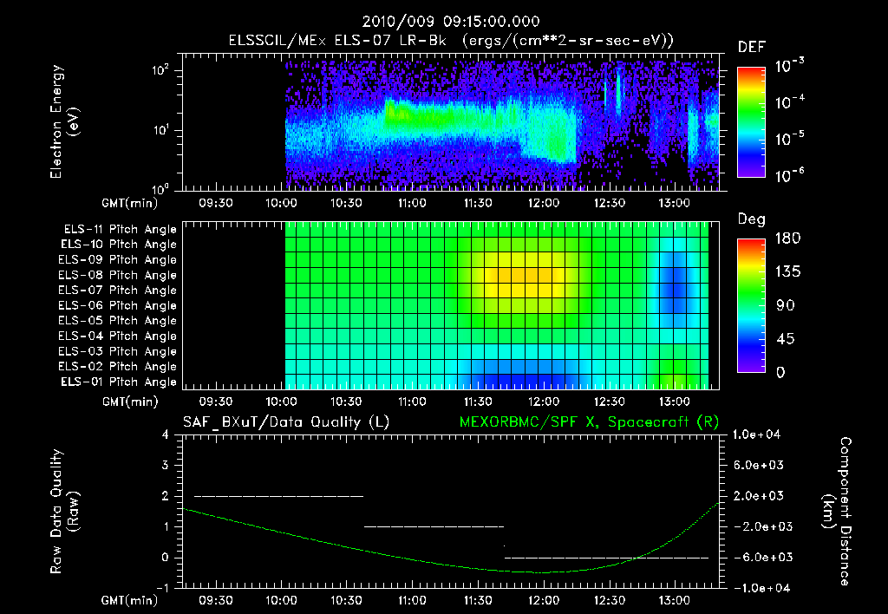Image resolution: width=888 pixels, height=614 pixels.
Task: Select the "ELS-01 Pitch Angle" row label
Action: [x=119, y=382]
